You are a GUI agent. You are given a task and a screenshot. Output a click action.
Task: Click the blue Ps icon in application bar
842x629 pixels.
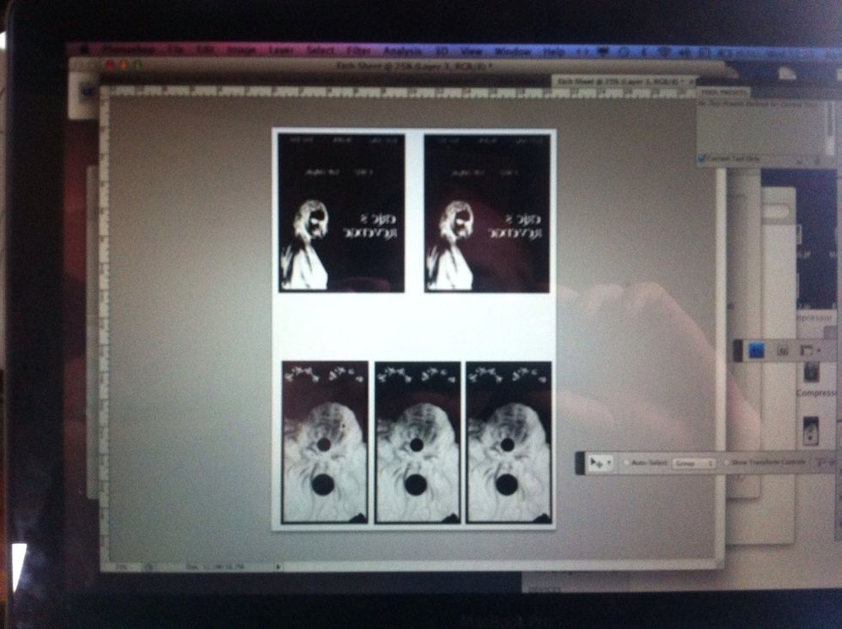click(x=757, y=351)
